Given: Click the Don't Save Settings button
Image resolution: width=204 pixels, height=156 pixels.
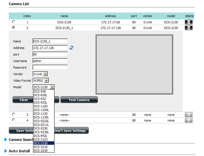Looking at the screenshot, I should (x=71, y=130).
